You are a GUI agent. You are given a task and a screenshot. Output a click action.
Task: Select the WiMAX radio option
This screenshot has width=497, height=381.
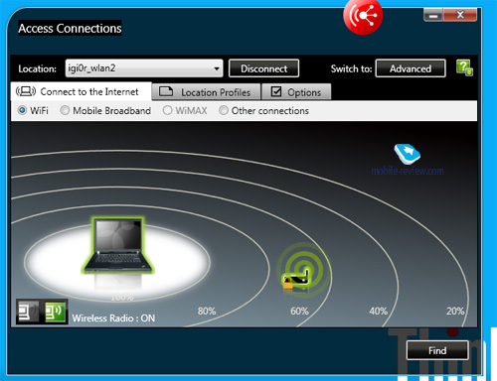coord(168,110)
